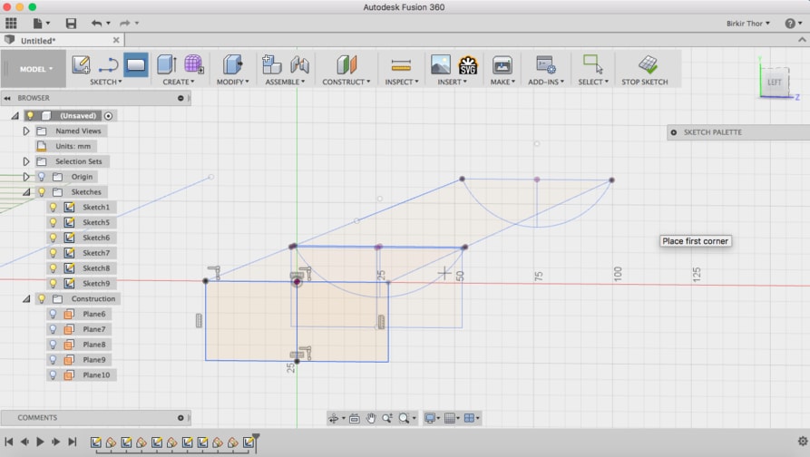This screenshot has height=457, width=810.
Task: Expand the Named Views folder
Action: pos(25,131)
